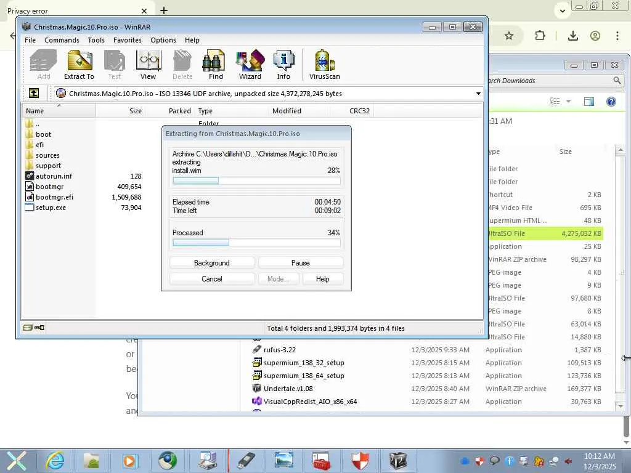
Task: Open the Help menu in WinRAR
Action: pos(192,40)
